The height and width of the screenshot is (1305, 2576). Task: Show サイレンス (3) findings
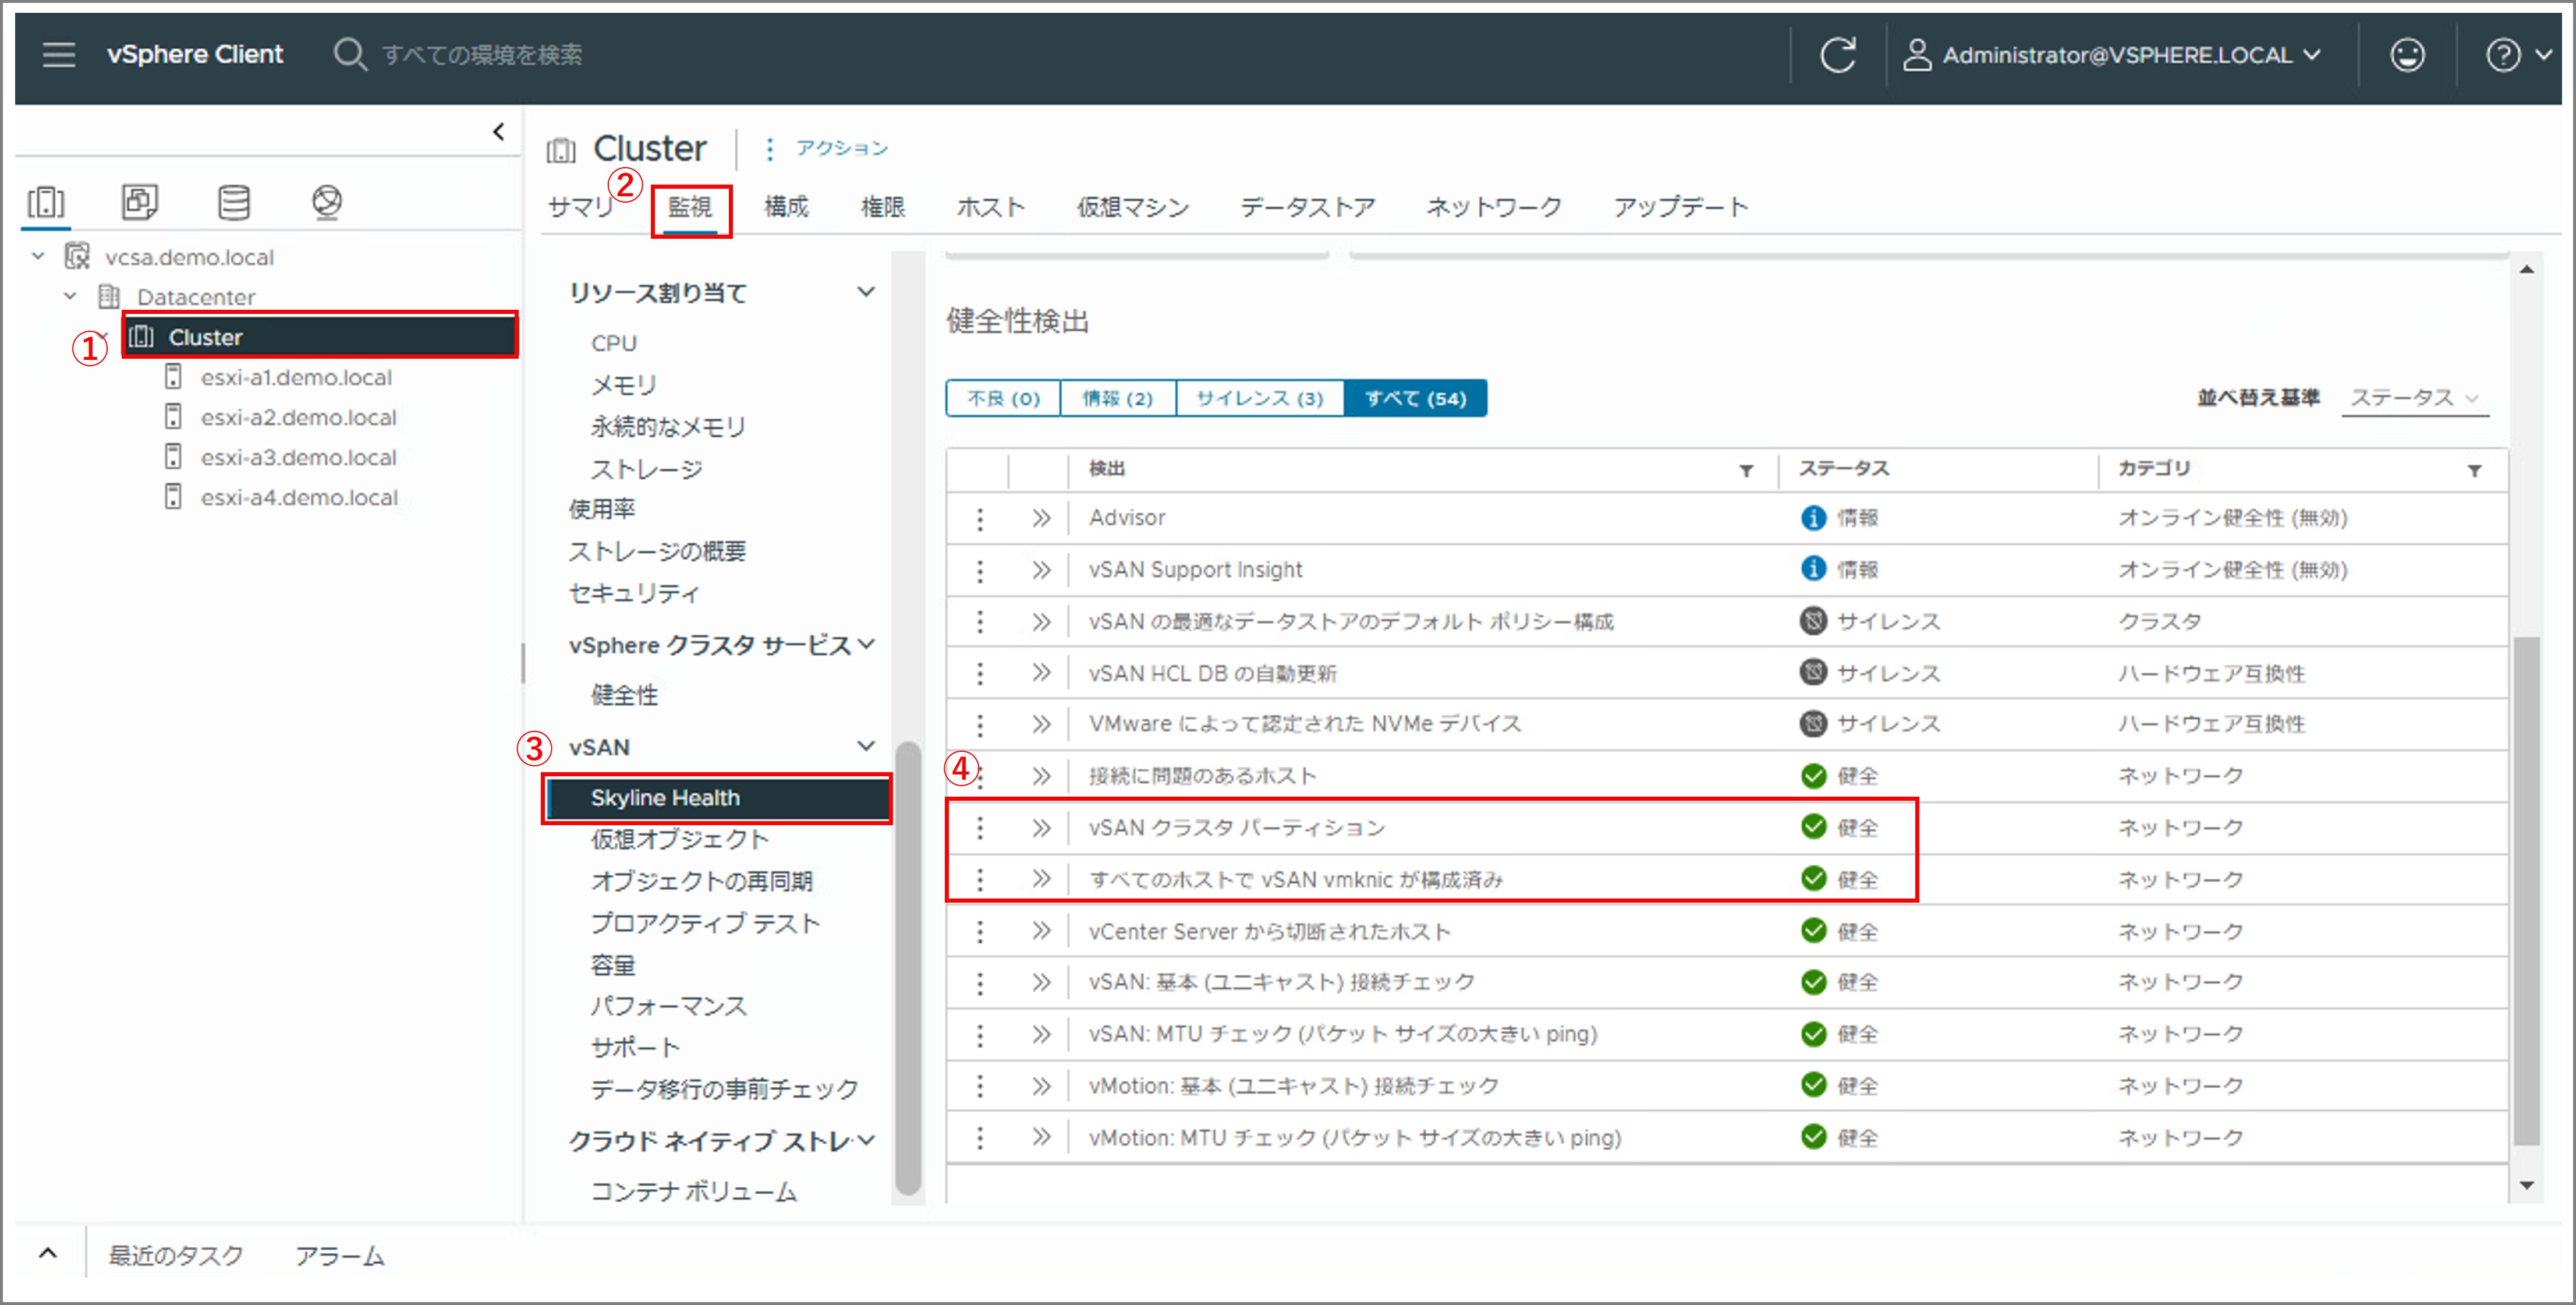tap(1260, 398)
